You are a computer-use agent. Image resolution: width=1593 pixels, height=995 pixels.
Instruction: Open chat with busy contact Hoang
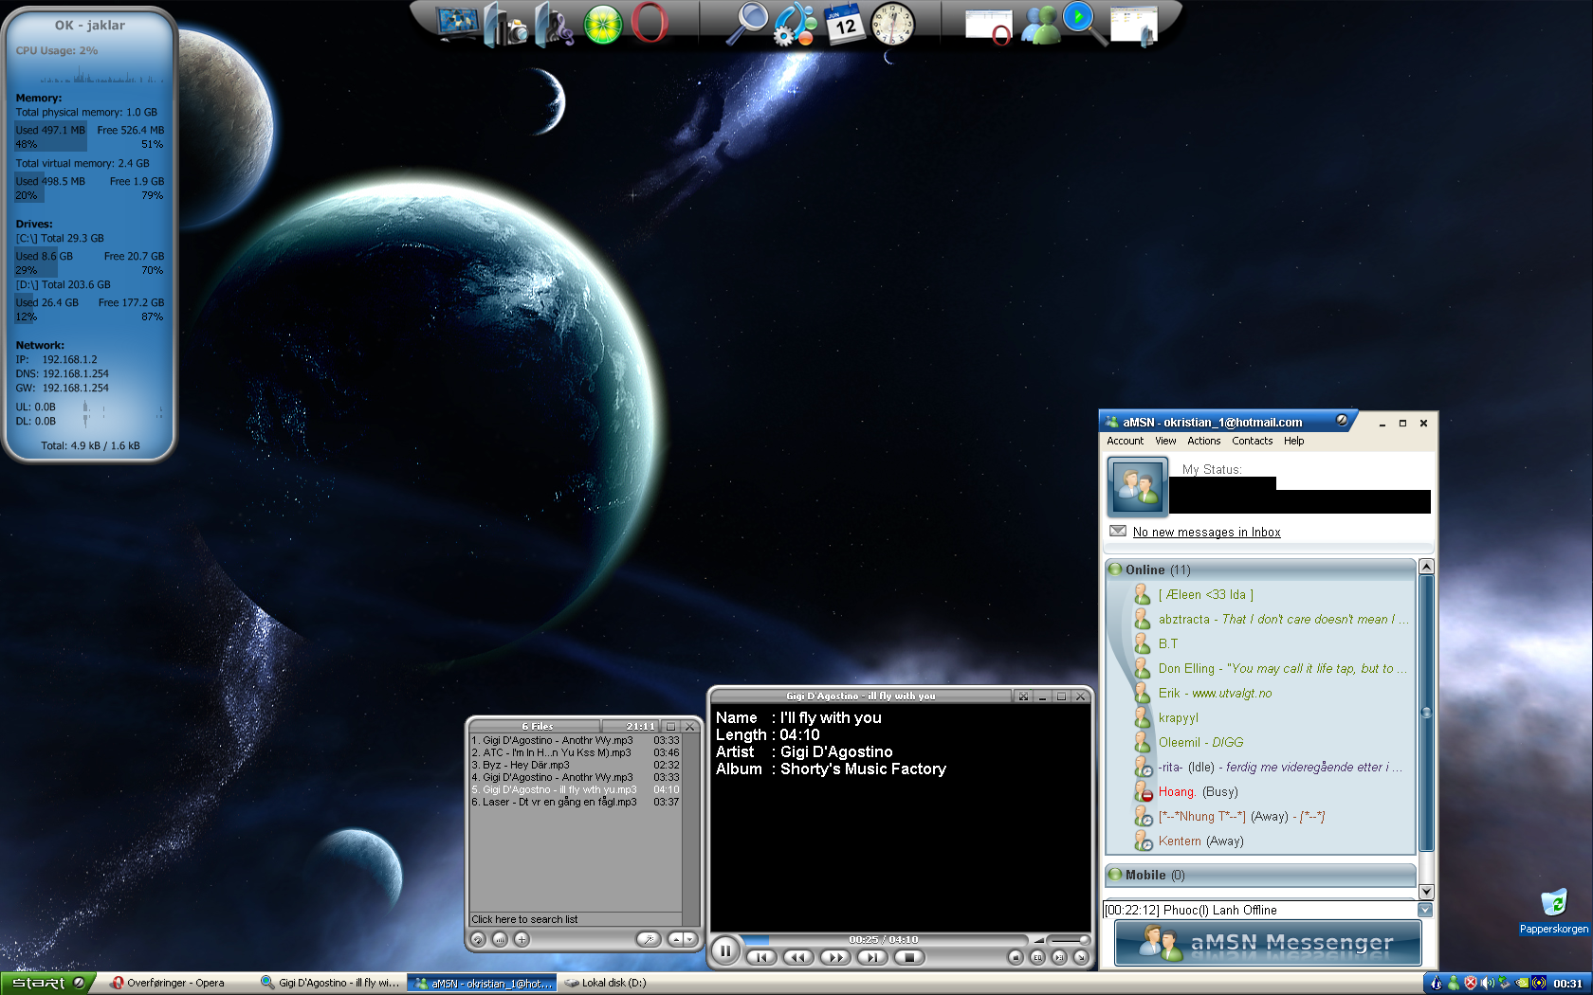(1186, 791)
